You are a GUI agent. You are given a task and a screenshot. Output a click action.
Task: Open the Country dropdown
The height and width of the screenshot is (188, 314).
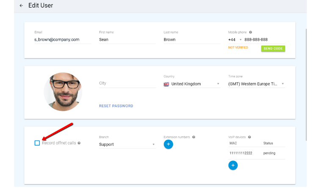click(x=192, y=84)
